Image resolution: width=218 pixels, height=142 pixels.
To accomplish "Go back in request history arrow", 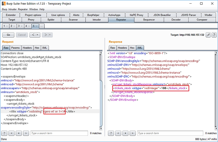I will pyautogui.click(x=33, y=35).
